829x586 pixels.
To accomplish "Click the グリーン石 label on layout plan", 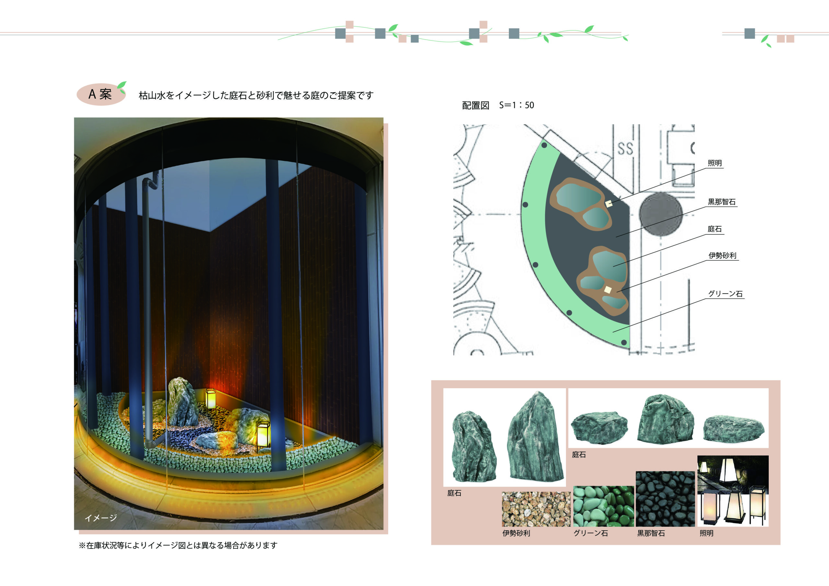I will (x=725, y=294).
